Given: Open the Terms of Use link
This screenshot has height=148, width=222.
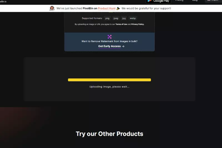Looking at the screenshot, I should (121, 24).
